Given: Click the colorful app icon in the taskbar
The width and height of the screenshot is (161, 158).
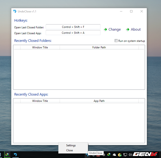Looking at the screenshot, I should pyautogui.click(x=8, y=155).
